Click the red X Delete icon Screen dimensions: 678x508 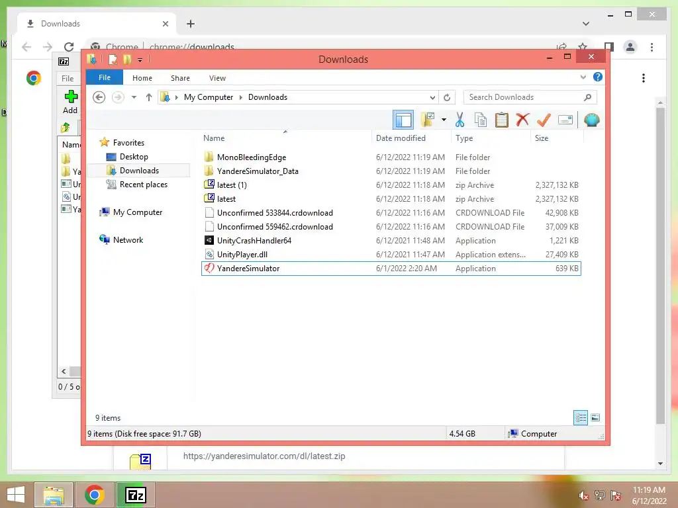(x=522, y=119)
